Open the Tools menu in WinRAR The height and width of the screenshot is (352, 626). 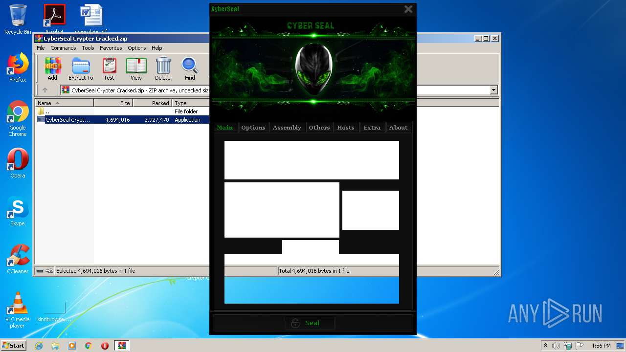click(88, 48)
